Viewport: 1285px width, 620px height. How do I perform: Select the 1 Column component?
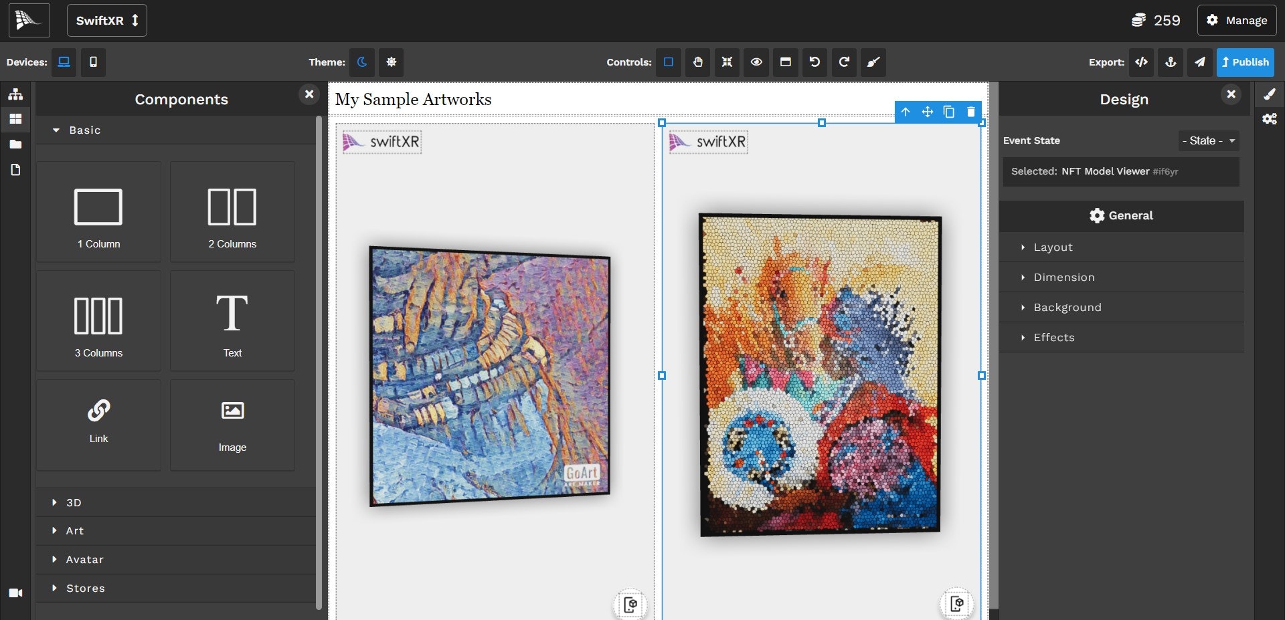point(98,211)
